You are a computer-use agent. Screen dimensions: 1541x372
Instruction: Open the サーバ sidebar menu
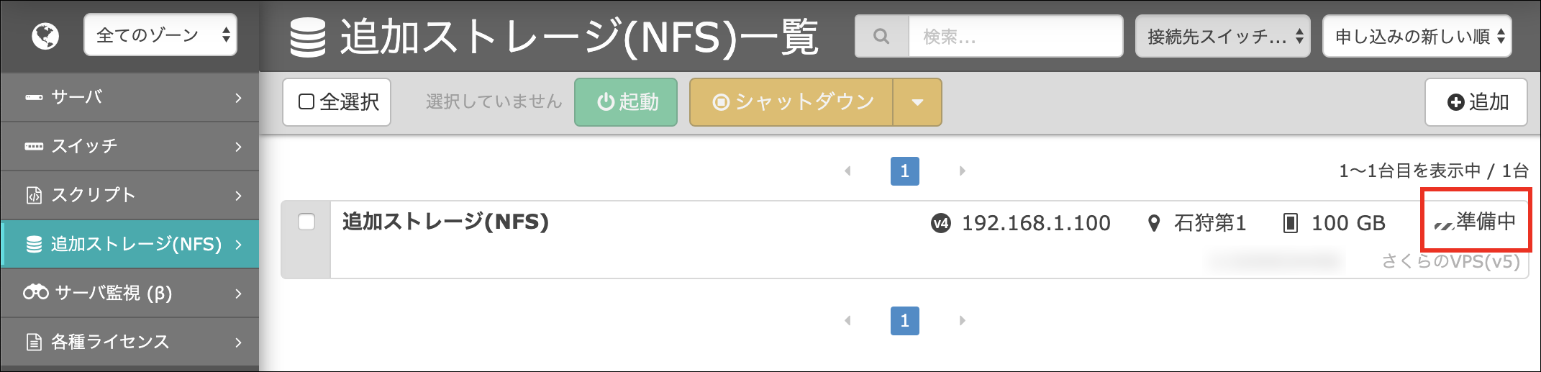(130, 97)
